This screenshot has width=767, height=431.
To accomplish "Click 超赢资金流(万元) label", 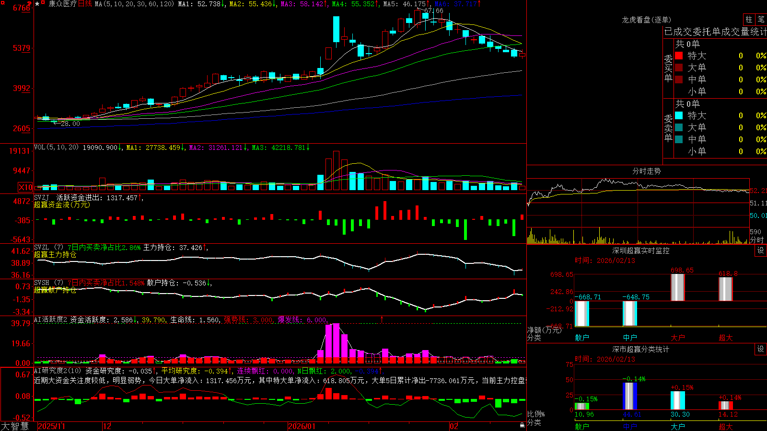I will [x=62, y=204].
